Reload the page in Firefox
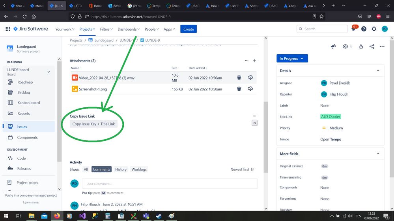The width and height of the screenshot is (394, 221). [24, 17]
